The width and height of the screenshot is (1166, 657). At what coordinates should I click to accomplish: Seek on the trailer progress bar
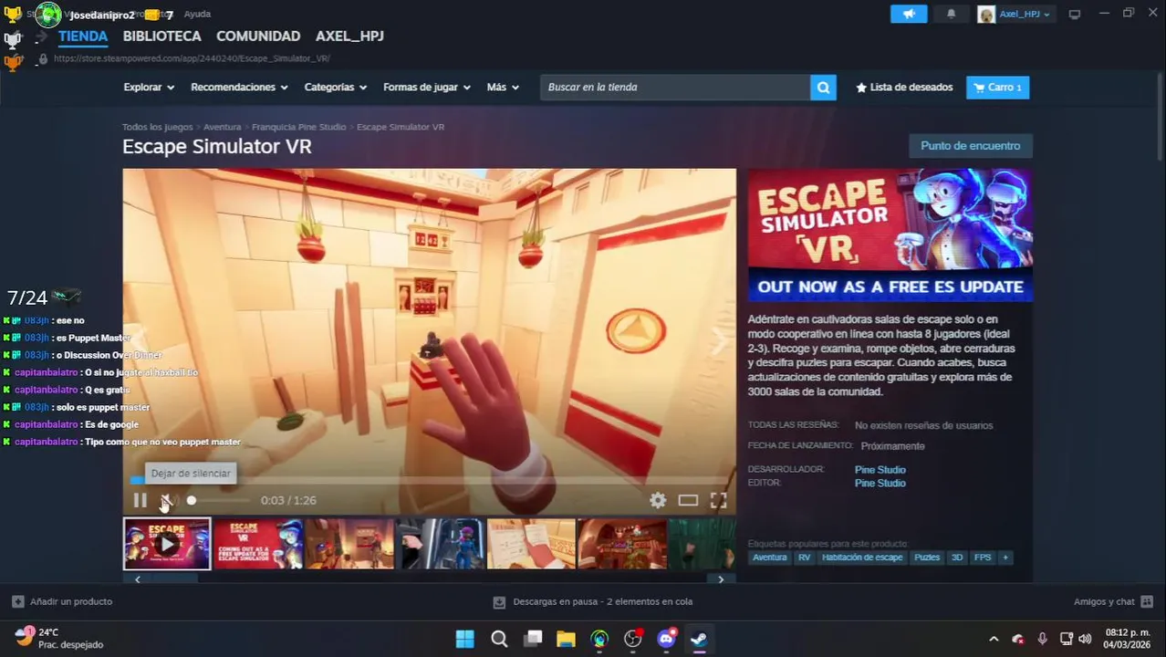pos(429,480)
